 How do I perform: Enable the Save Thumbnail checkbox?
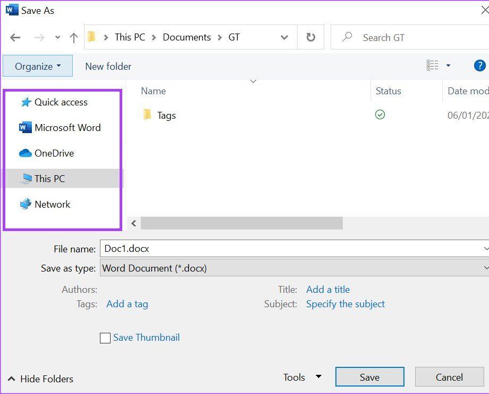click(105, 338)
